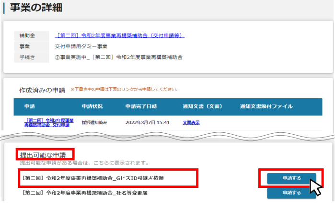Click the 交付申請用ダミー事業 text
This screenshot has width=335, height=209.
click(81, 46)
